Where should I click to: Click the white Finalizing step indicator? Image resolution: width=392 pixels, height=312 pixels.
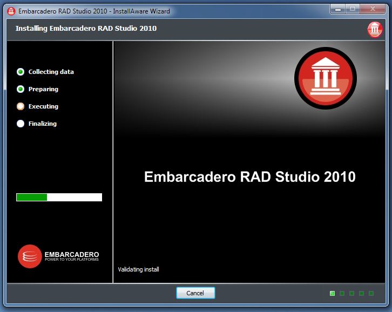click(21, 124)
